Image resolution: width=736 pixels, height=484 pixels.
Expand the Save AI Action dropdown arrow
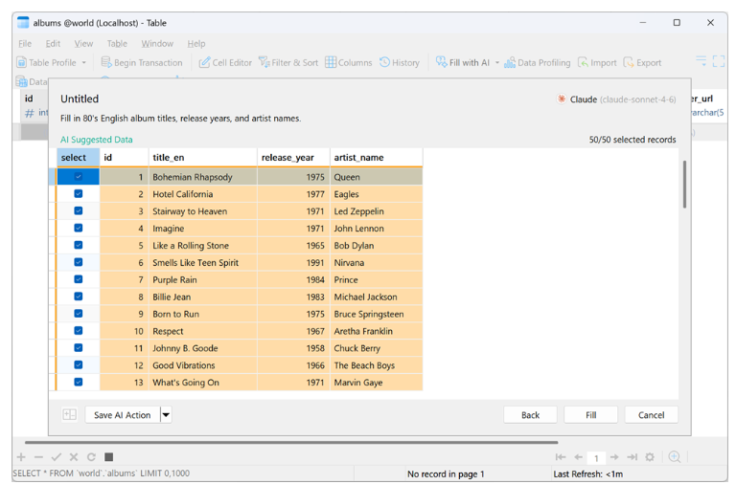[x=166, y=415]
